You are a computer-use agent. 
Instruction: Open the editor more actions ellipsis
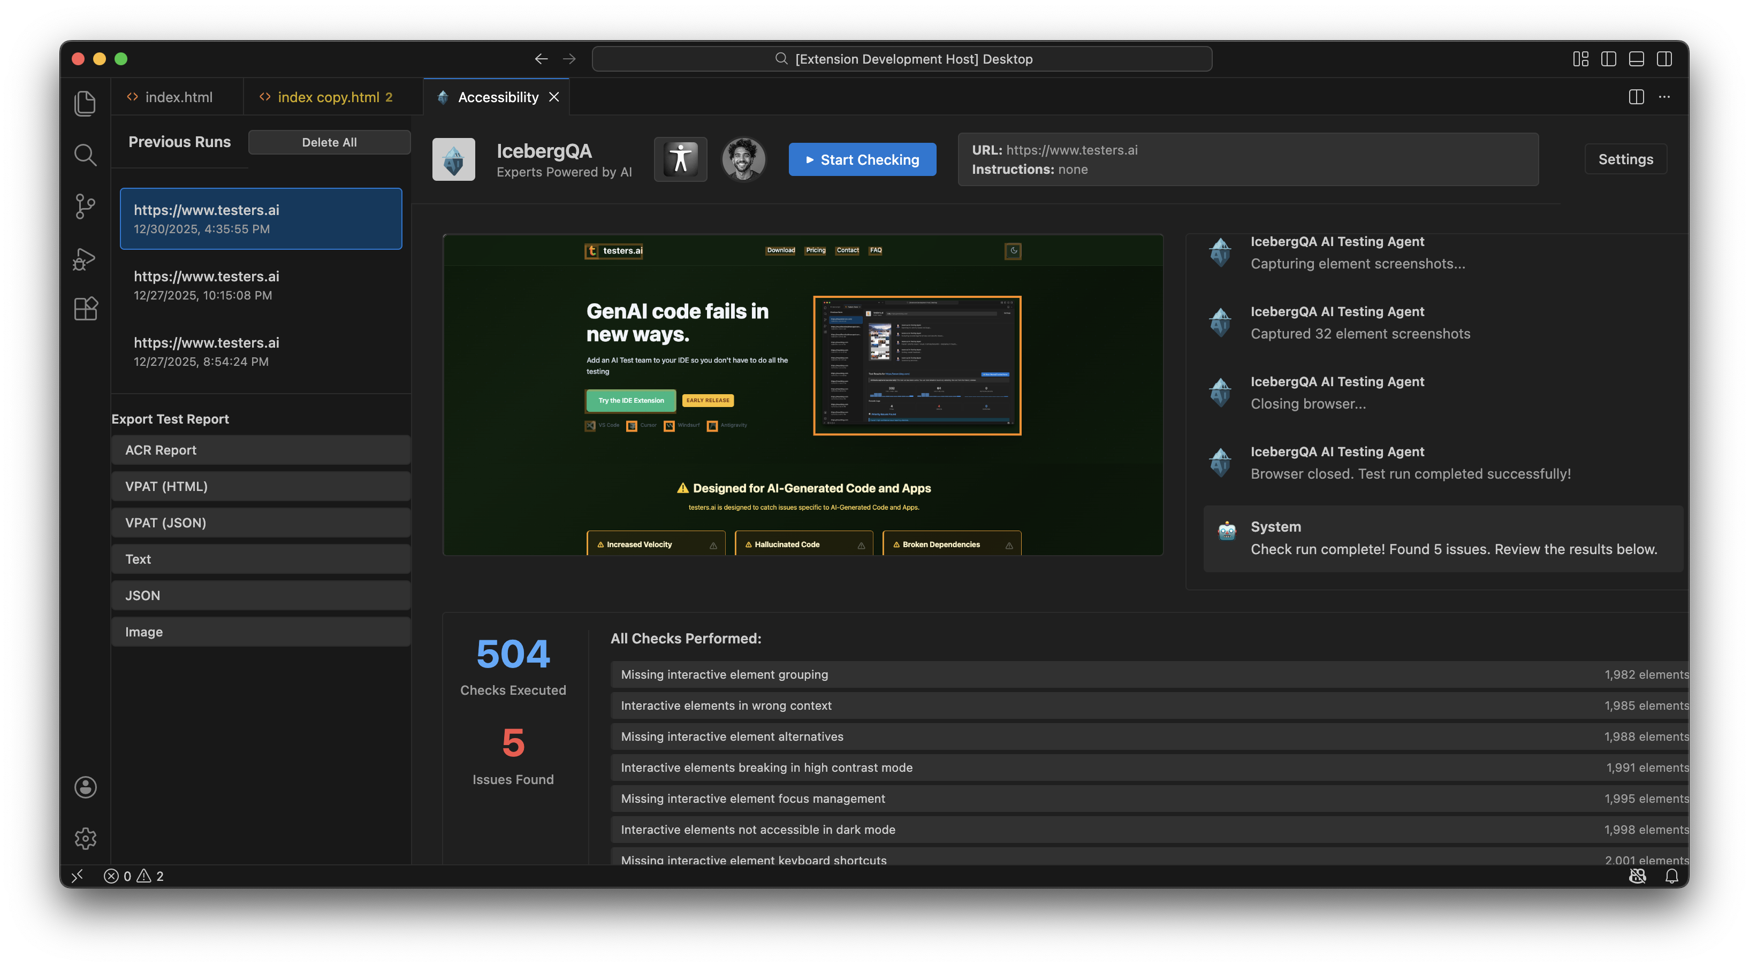click(x=1664, y=97)
